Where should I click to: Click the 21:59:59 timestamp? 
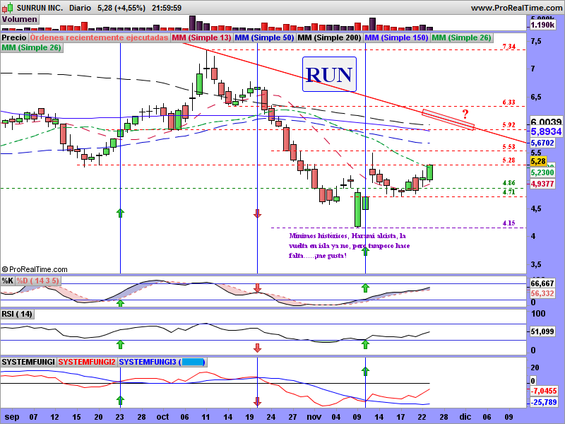click(167, 8)
